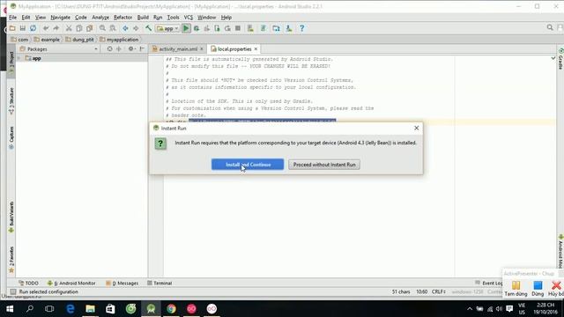Close the local.properties tab
Image resolution: width=564 pixels, height=317 pixels.
[x=256, y=49]
